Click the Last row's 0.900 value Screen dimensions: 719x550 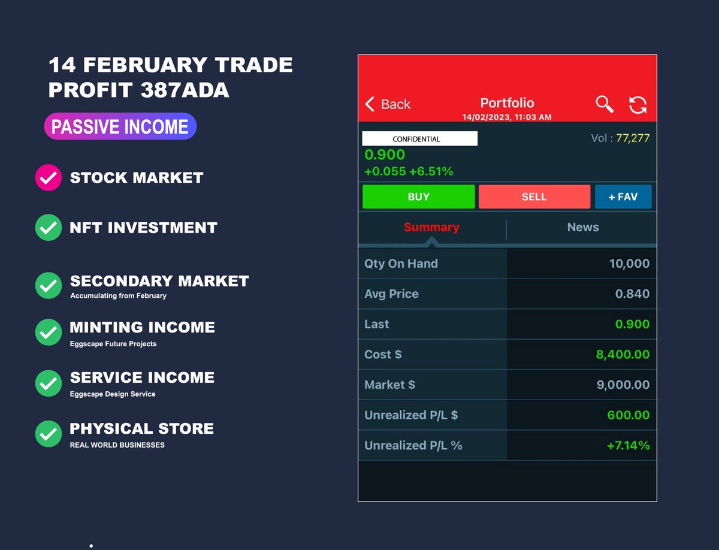[x=632, y=324]
